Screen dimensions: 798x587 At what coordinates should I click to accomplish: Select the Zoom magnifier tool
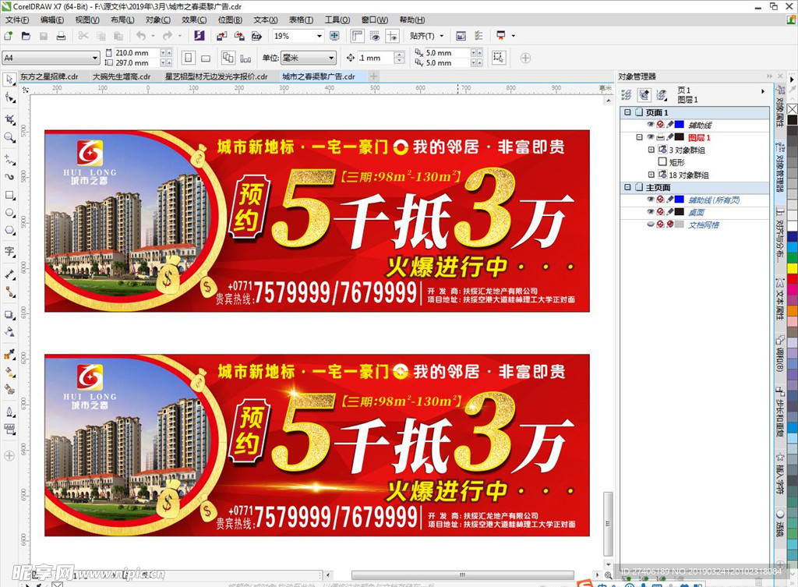[9, 138]
